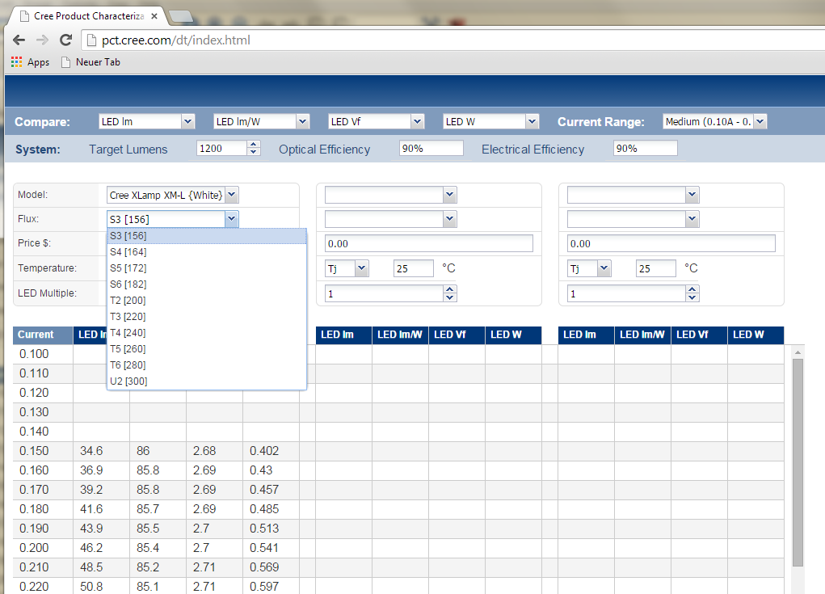Image resolution: width=825 pixels, height=594 pixels.
Task: Click the 0.200 current row cell
Action: point(43,548)
